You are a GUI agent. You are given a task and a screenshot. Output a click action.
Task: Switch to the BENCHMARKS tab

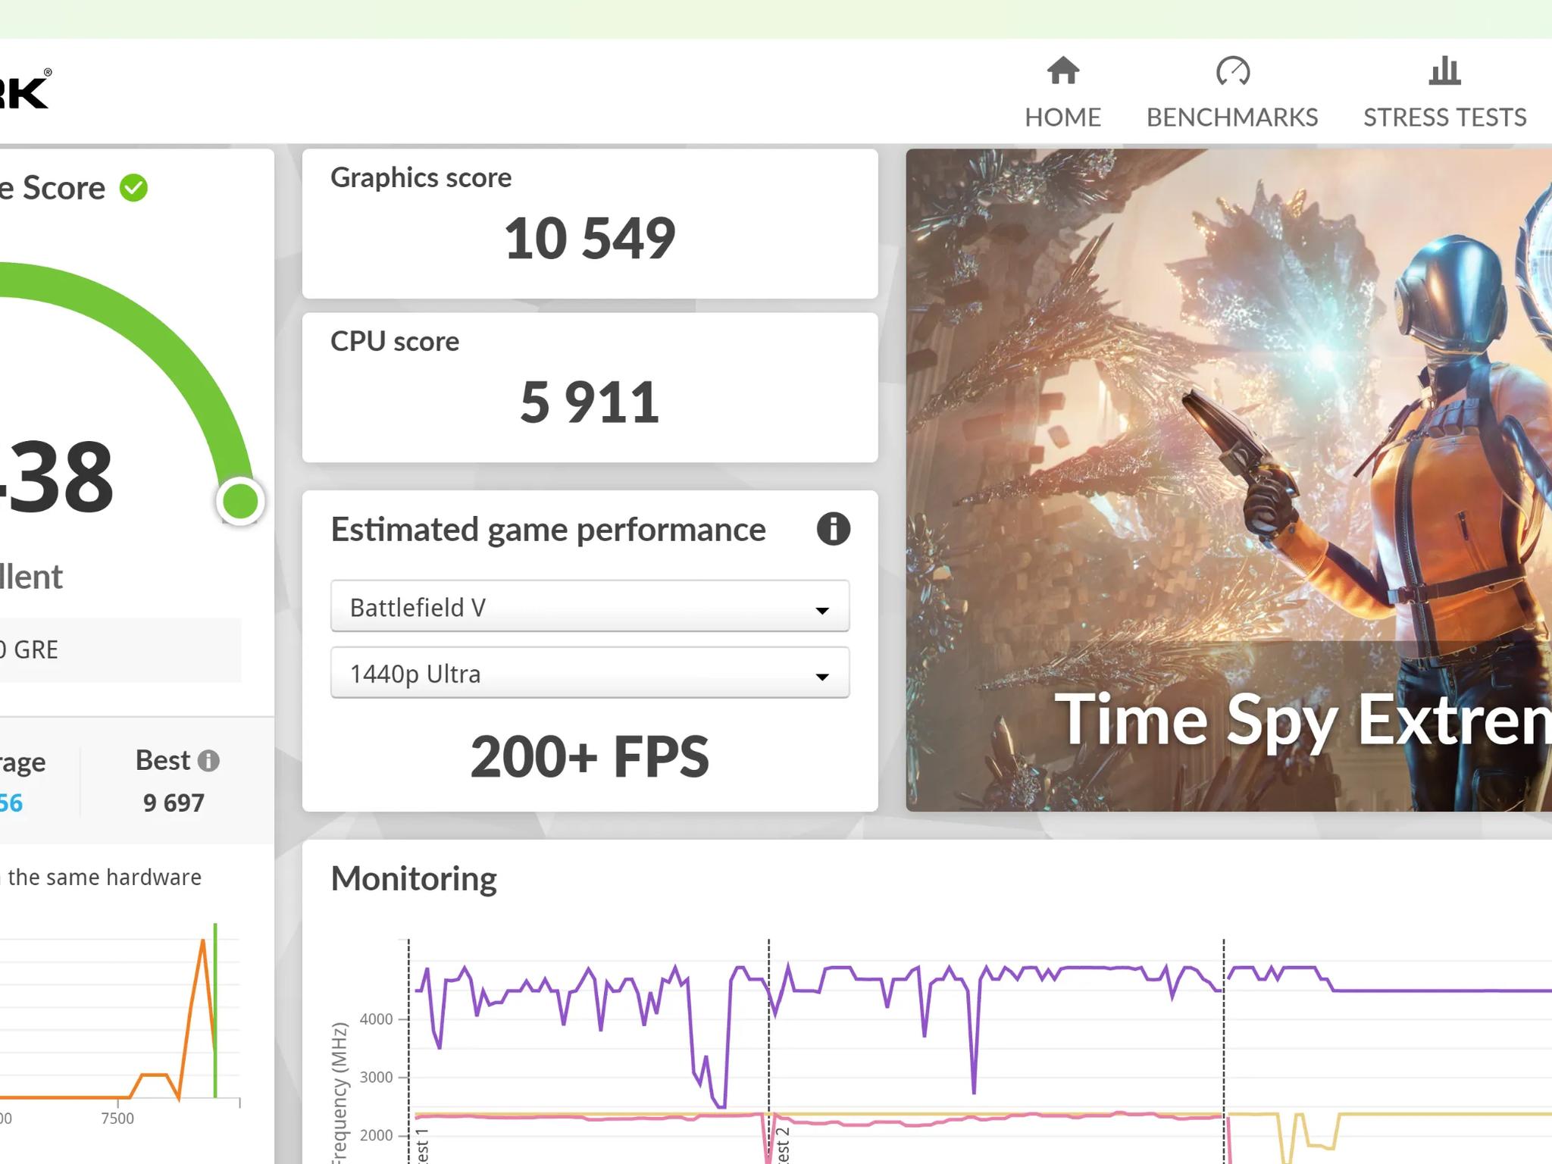(1232, 117)
